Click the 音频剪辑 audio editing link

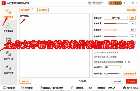[101, 88]
